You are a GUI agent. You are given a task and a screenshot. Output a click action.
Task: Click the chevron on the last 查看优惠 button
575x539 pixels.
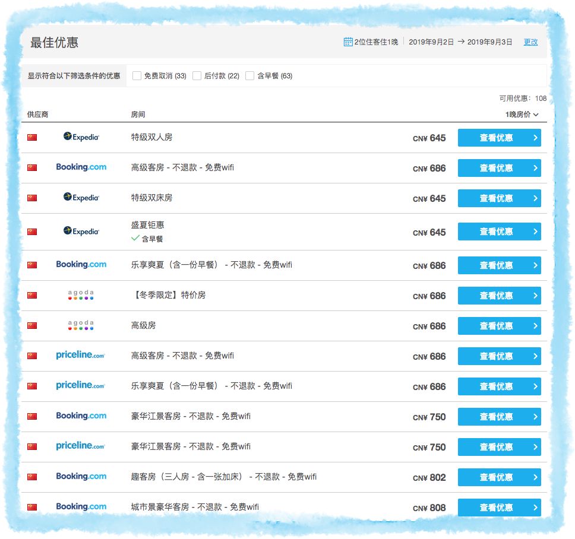536,508
